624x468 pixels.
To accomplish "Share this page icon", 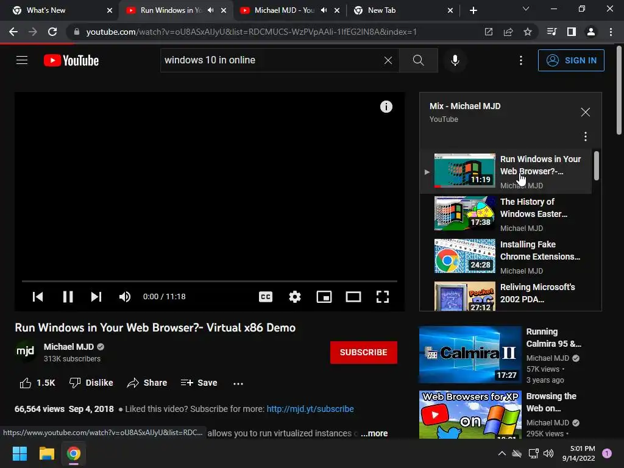I will 508,32.
